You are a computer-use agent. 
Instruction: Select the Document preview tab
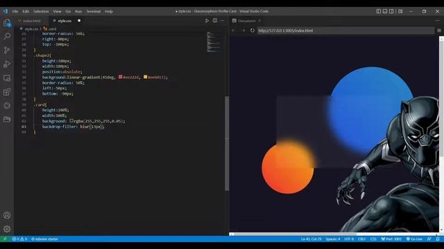click(x=246, y=21)
